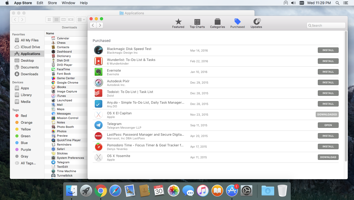Go forward in App Store history
The height and width of the screenshot is (200, 354).
pyautogui.click(x=100, y=25)
